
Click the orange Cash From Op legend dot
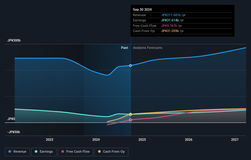tap(99, 151)
